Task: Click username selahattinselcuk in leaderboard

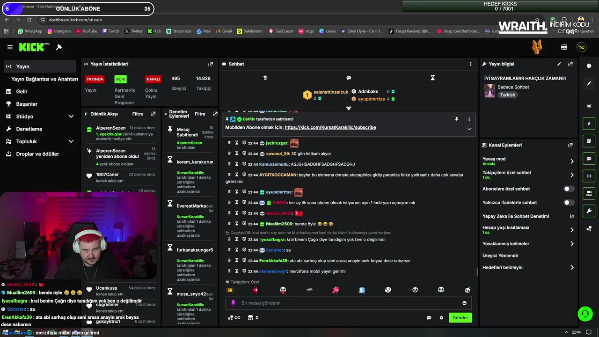Action: 331,92
